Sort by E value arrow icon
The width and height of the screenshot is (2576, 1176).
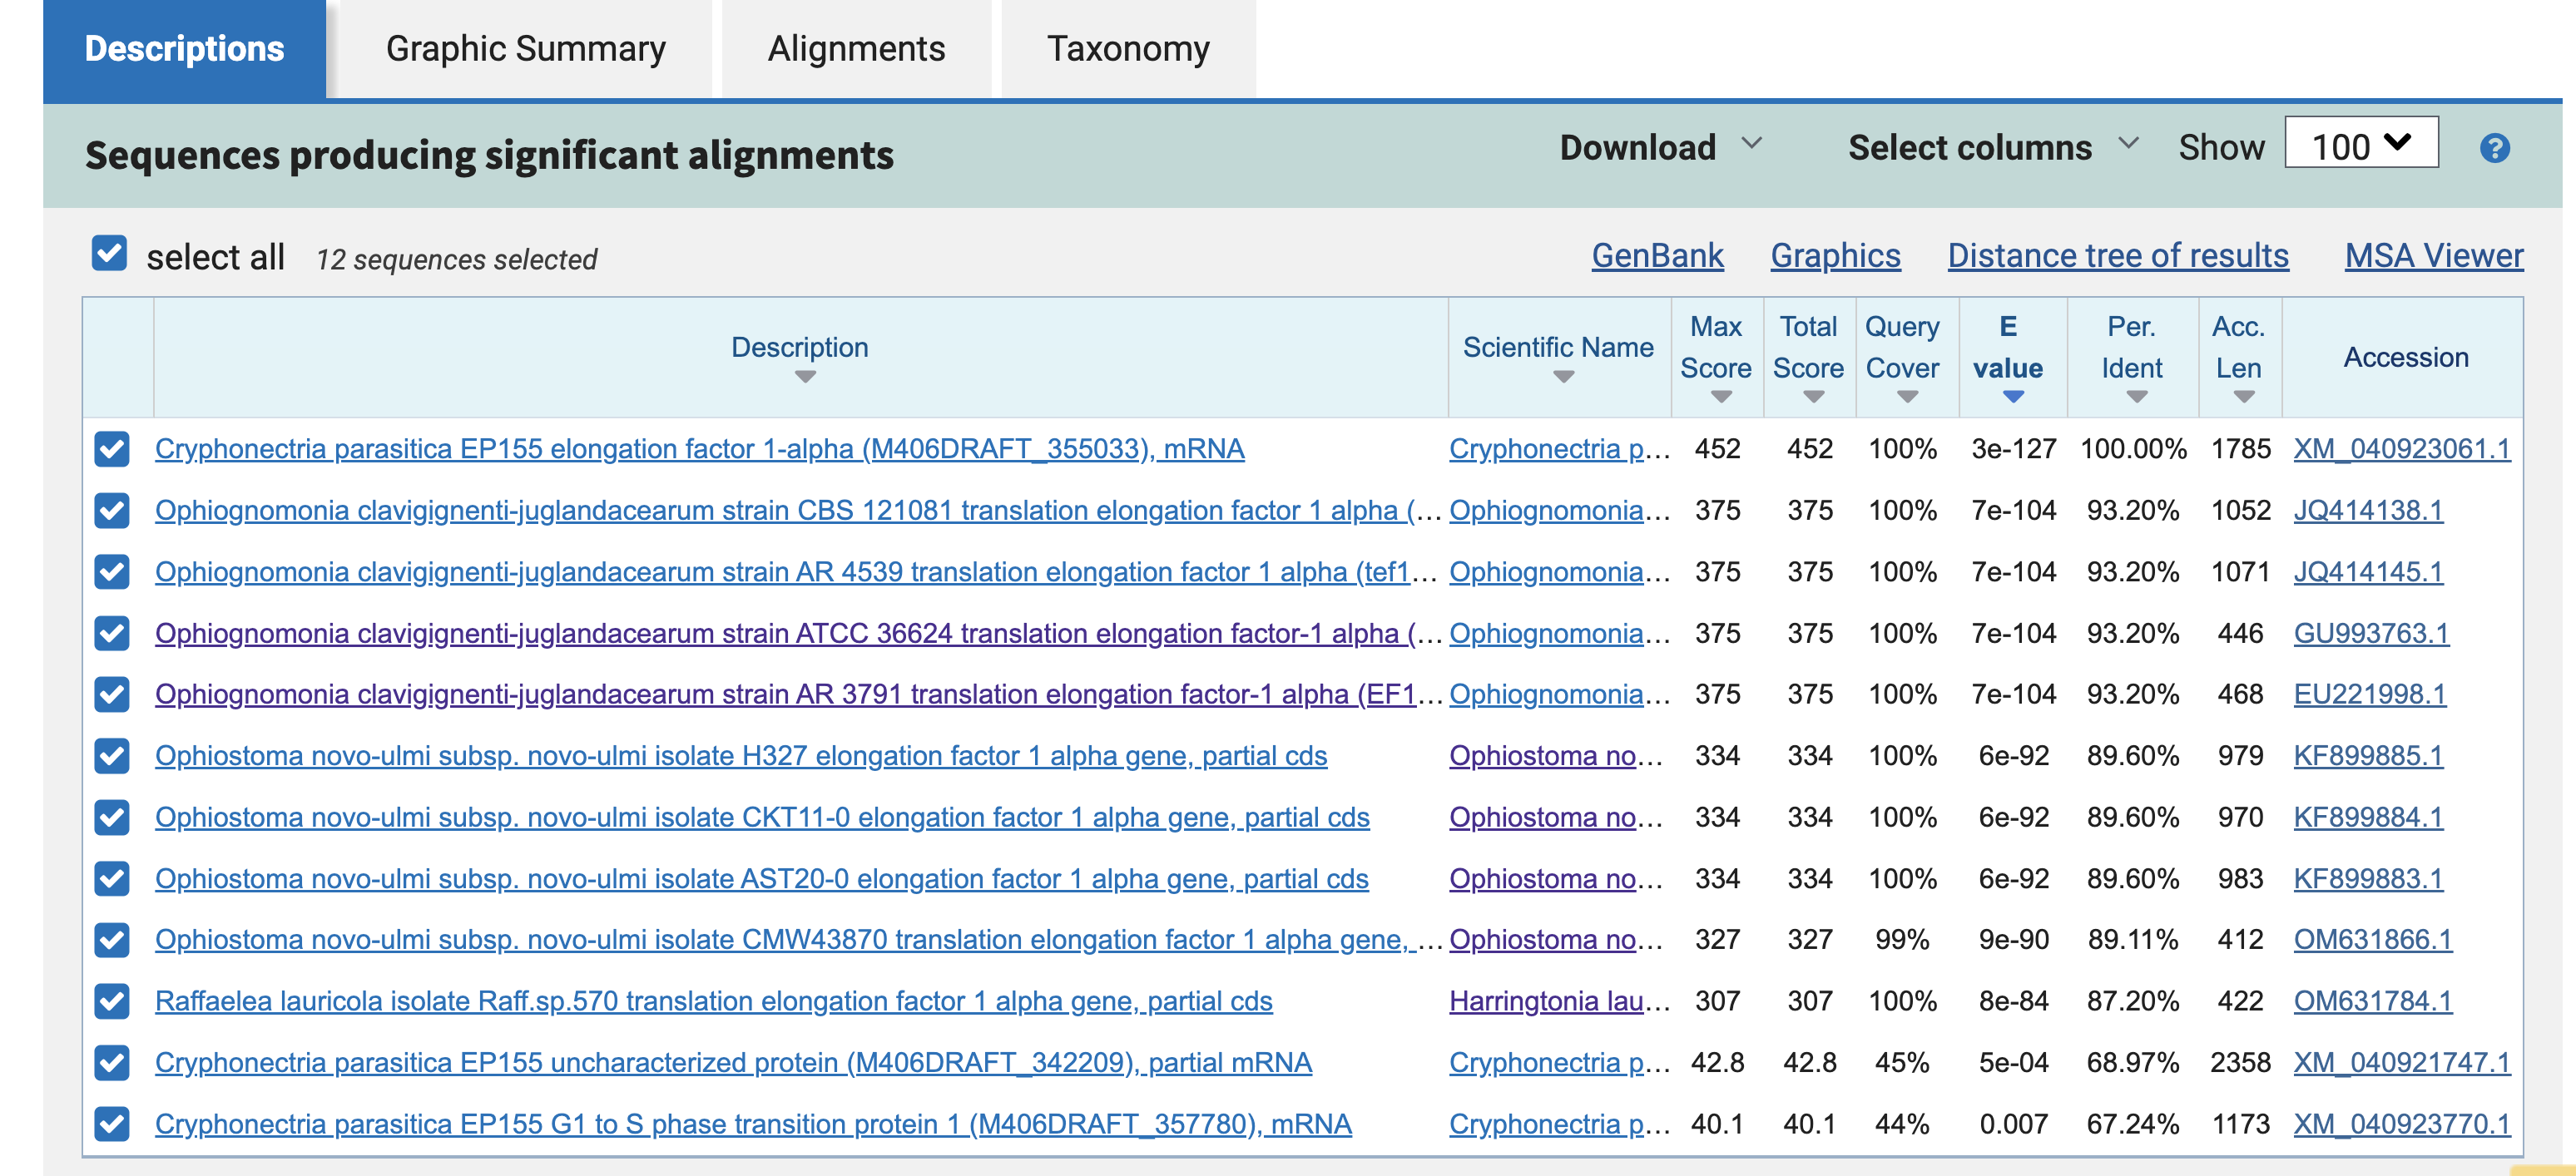pos(2013,398)
